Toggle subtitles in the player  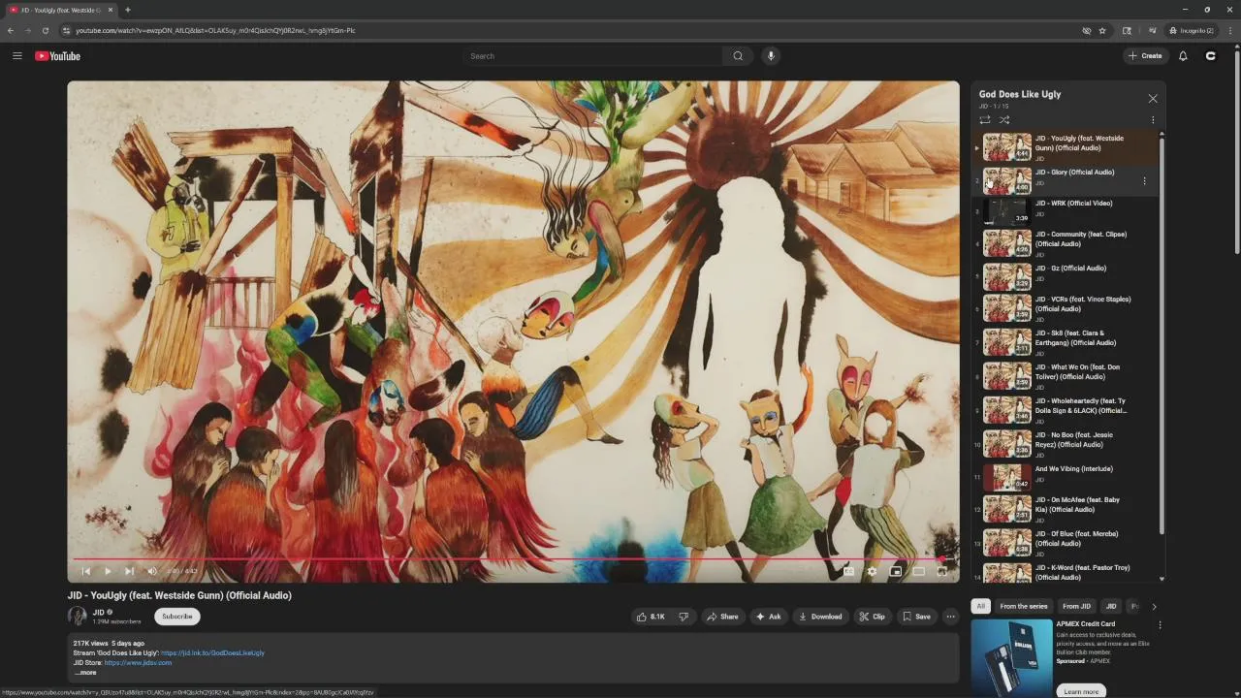click(x=848, y=571)
